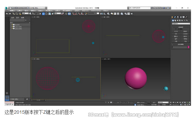The width and height of the screenshot is (192, 121).
Task: Toggle visibility bulb of Sphere001
Action: pyautogui.click(x=12, y=27)
